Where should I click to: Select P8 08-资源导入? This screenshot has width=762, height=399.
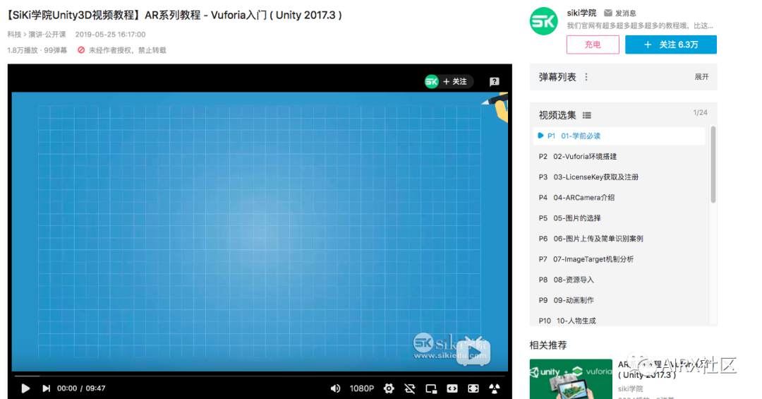[x=619, y=280]
